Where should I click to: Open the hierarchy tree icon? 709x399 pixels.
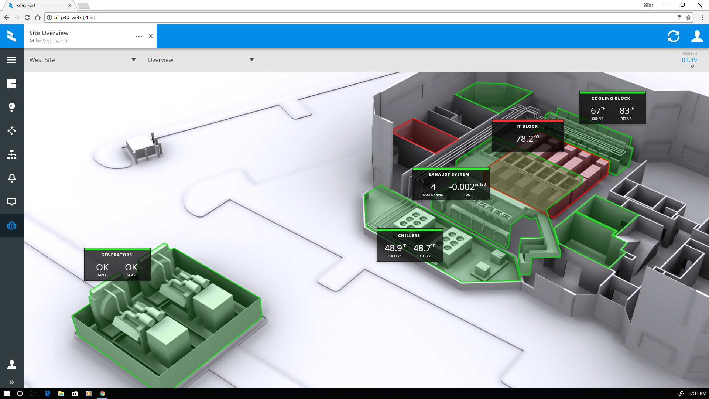(12, 154)
